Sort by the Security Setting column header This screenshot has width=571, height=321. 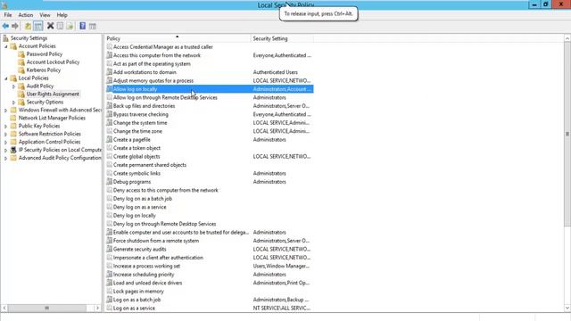[282, 38]
